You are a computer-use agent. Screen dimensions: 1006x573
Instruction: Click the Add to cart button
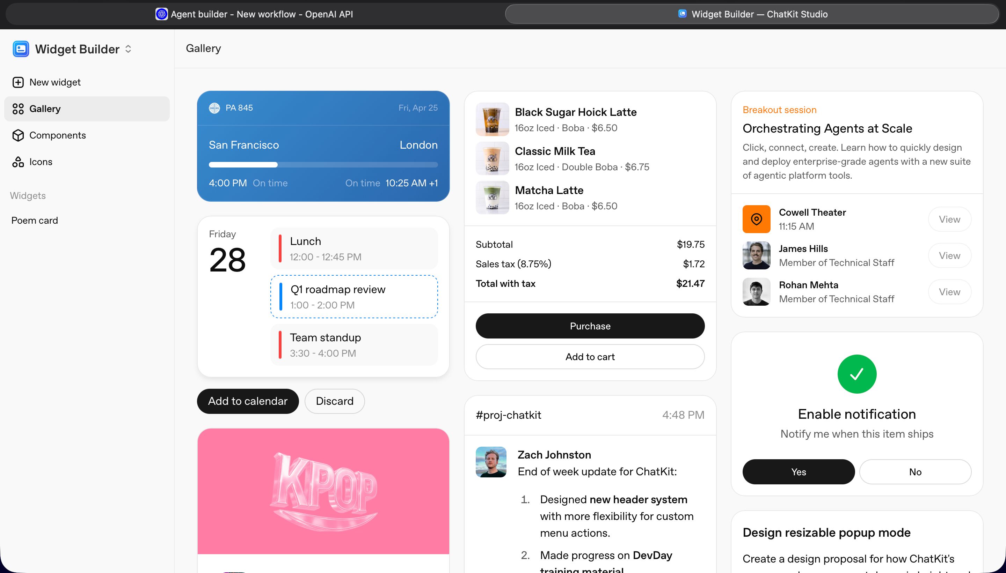coord(590,357)
